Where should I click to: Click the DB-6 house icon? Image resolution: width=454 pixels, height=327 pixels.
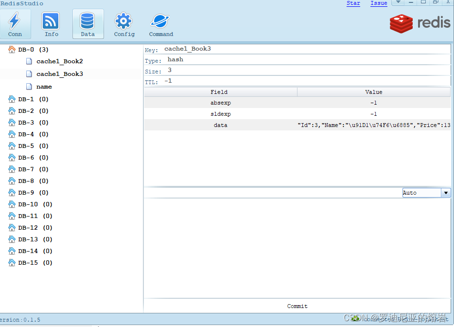click(12, 157)
